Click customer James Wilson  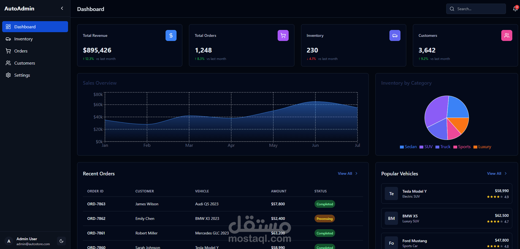pos(147,204)
